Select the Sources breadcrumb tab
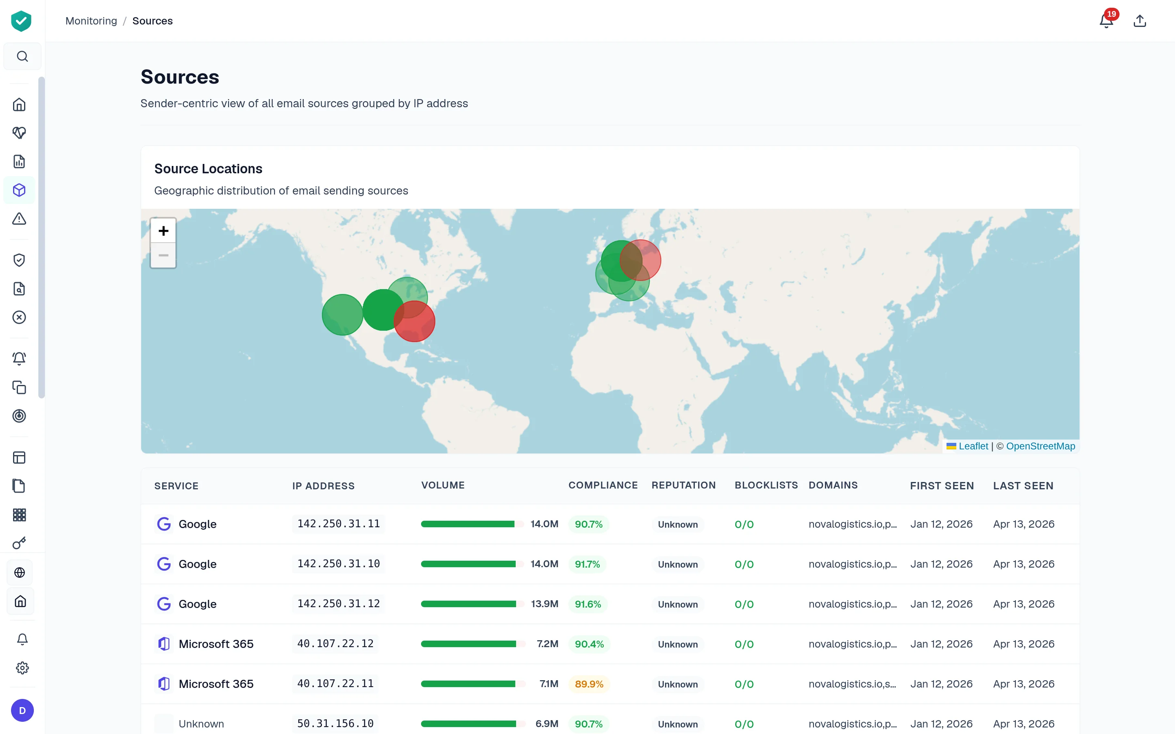The width and height of the screenshot is (1175, 734). (x=153, y=20)
